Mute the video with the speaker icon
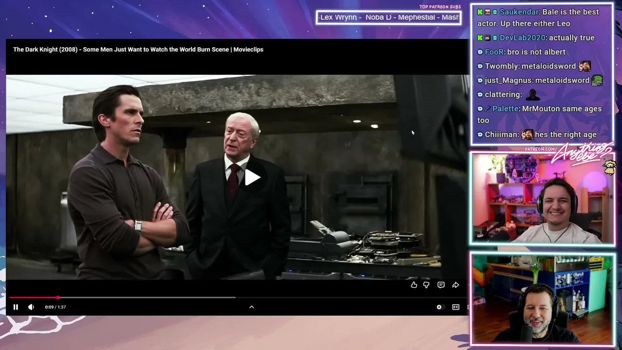The image size is (622, 350). tap(31, 307)
